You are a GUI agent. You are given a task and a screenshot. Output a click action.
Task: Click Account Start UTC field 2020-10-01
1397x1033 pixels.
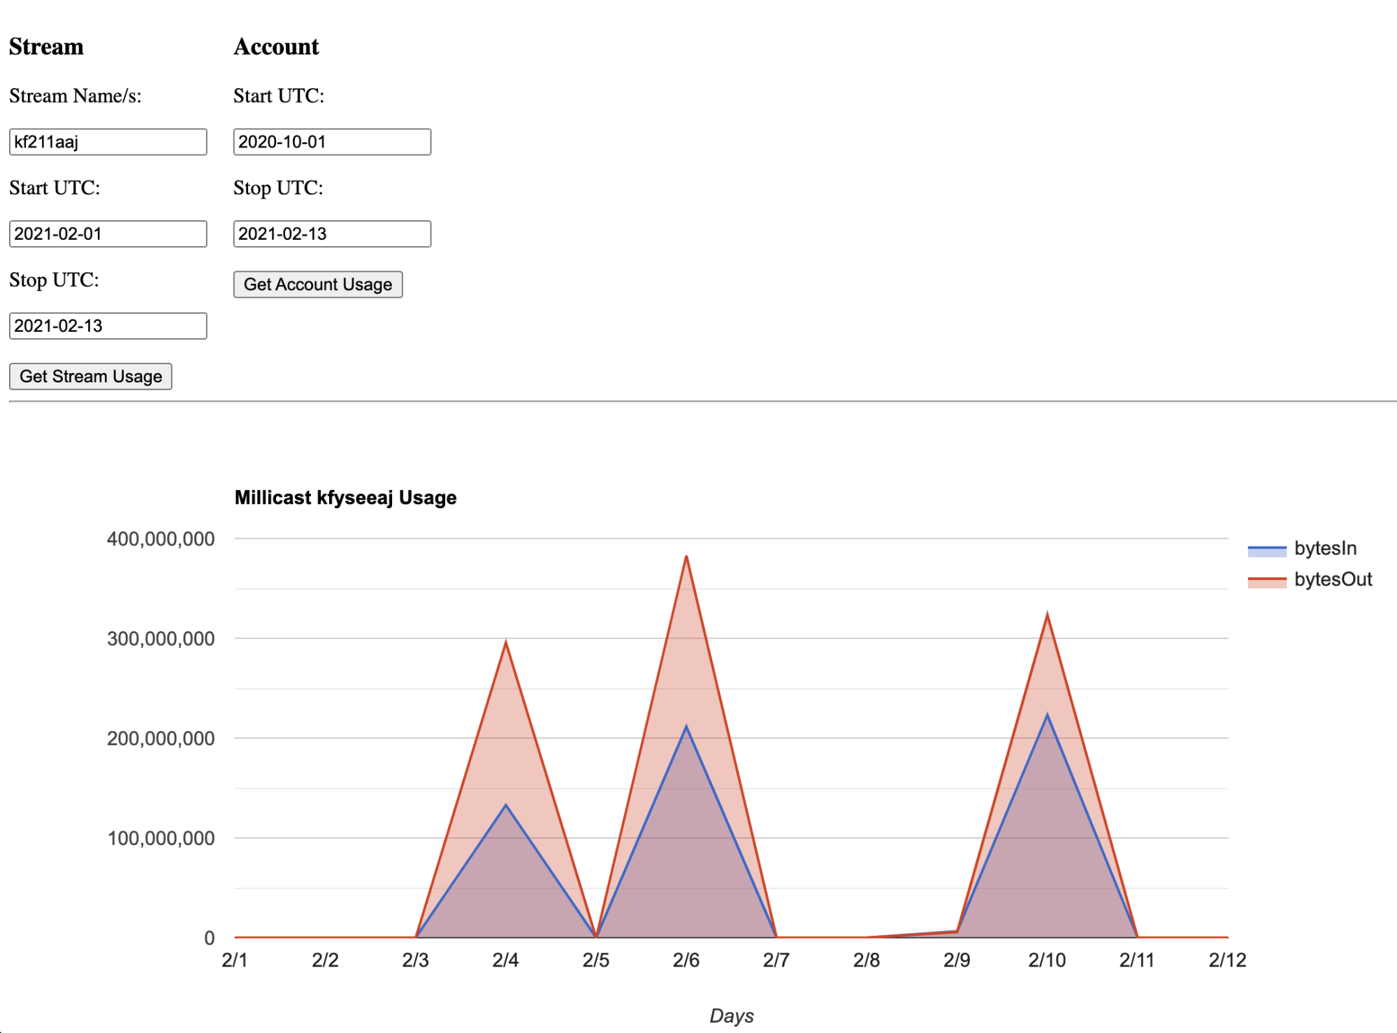332,142
